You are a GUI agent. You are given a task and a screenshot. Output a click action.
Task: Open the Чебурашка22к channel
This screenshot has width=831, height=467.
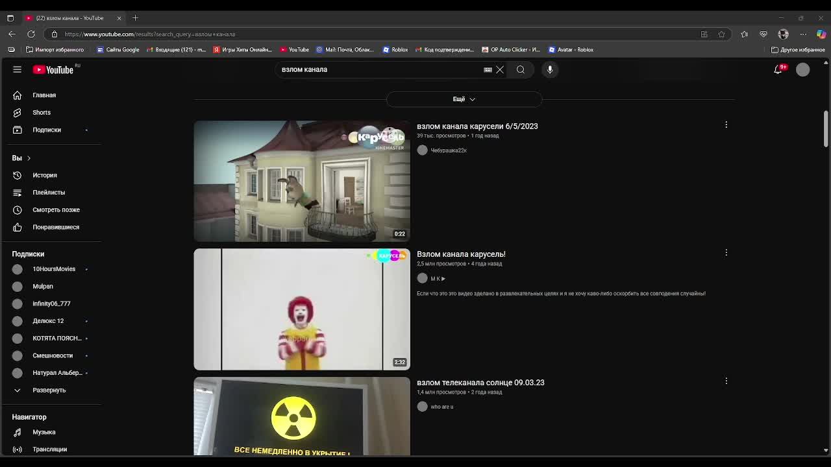pos(449,150)
